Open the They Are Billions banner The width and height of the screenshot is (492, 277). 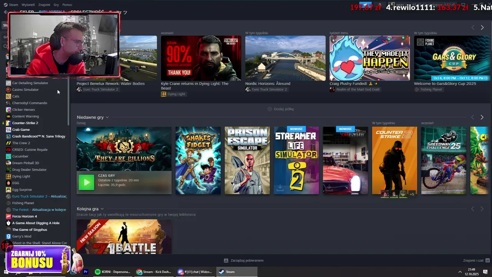click(x=124, y=149)
